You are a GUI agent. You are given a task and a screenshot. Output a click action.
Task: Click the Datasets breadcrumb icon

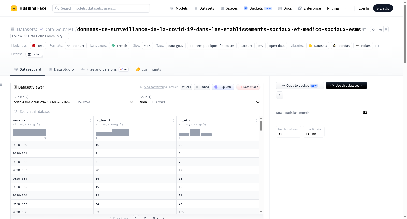13,29
